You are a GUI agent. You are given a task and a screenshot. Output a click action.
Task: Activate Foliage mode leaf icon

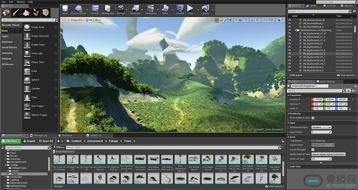[36, 13]
